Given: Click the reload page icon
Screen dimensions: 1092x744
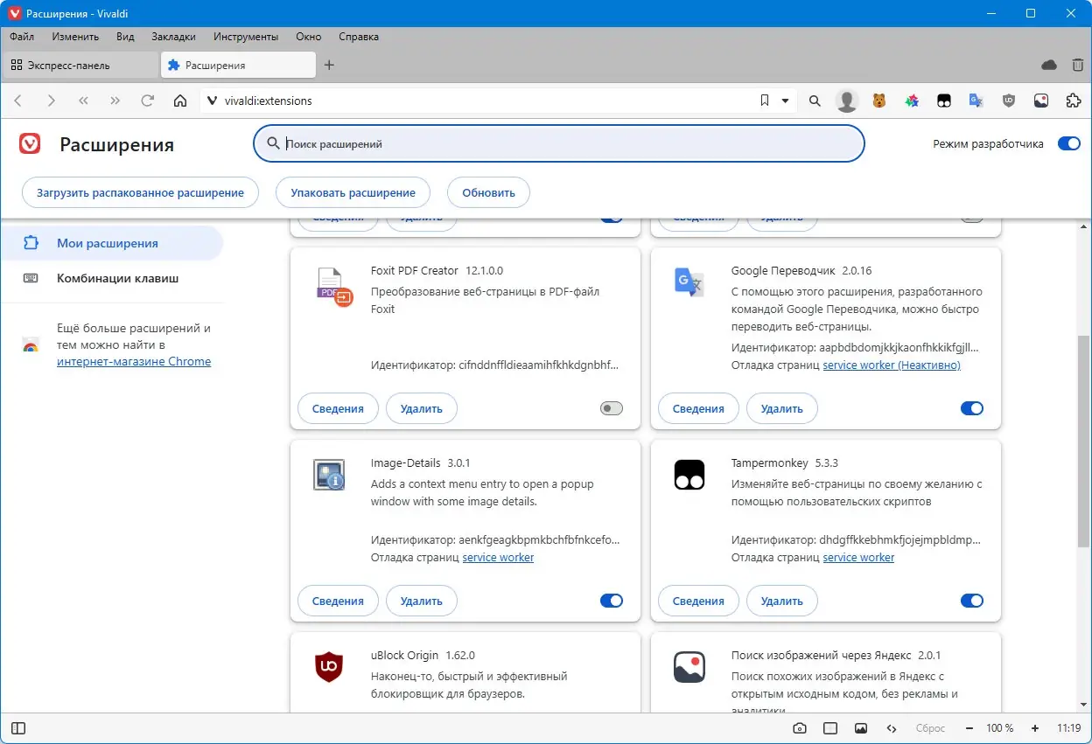Looking at the screenshot, I should (x=148, y=101).
